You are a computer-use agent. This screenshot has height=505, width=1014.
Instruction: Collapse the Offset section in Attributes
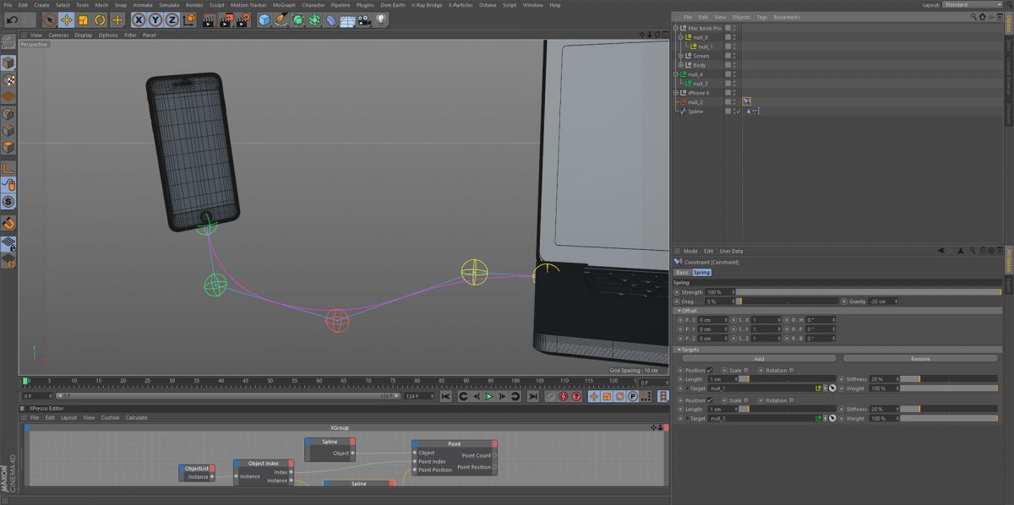point(679,311)
